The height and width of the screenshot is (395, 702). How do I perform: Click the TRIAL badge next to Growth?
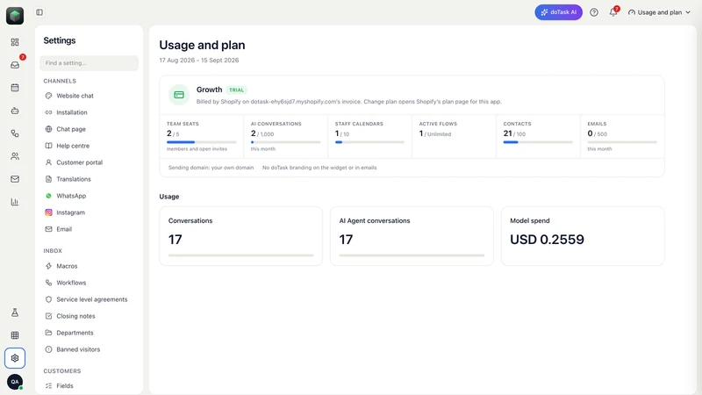coord(236,90)
